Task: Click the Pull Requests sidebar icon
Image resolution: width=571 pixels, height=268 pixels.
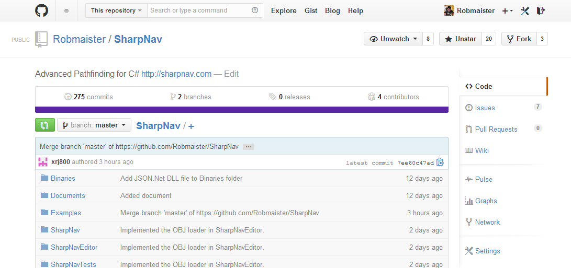Action: coord(468,129)
